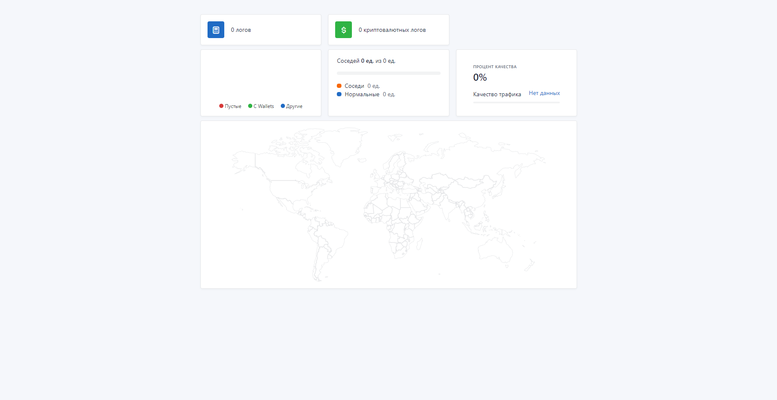
Task: Toggle the C Wallets legend entry
Action: 261,106
